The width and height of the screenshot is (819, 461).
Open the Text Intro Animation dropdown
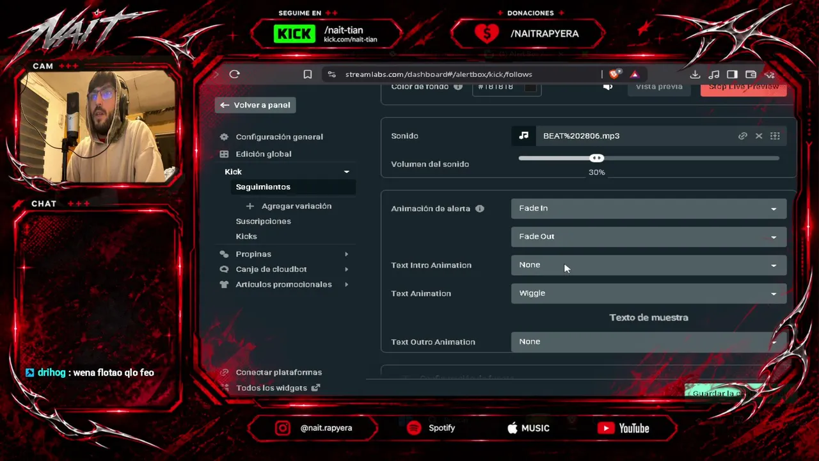(649, 265)
